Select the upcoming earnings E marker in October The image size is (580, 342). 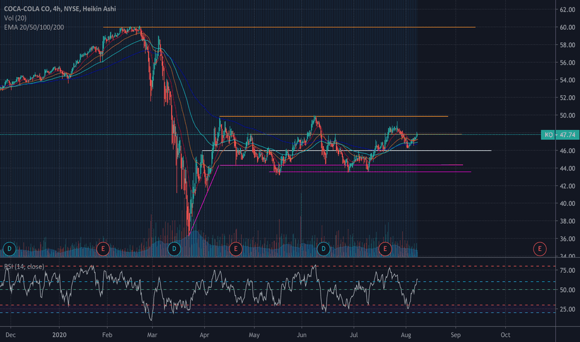coord(540,249)
